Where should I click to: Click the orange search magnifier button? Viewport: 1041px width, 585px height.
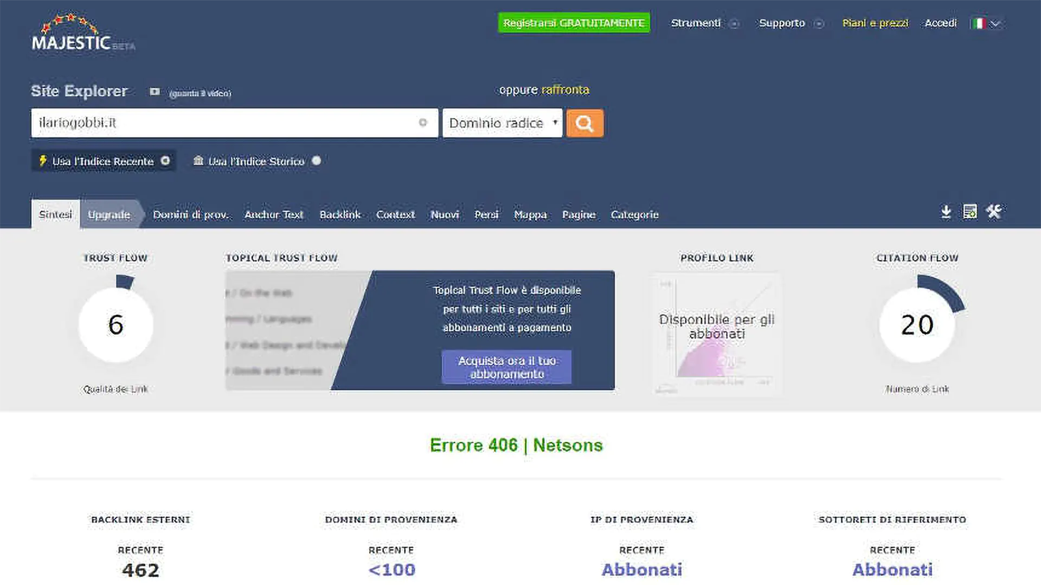(584, 123)
